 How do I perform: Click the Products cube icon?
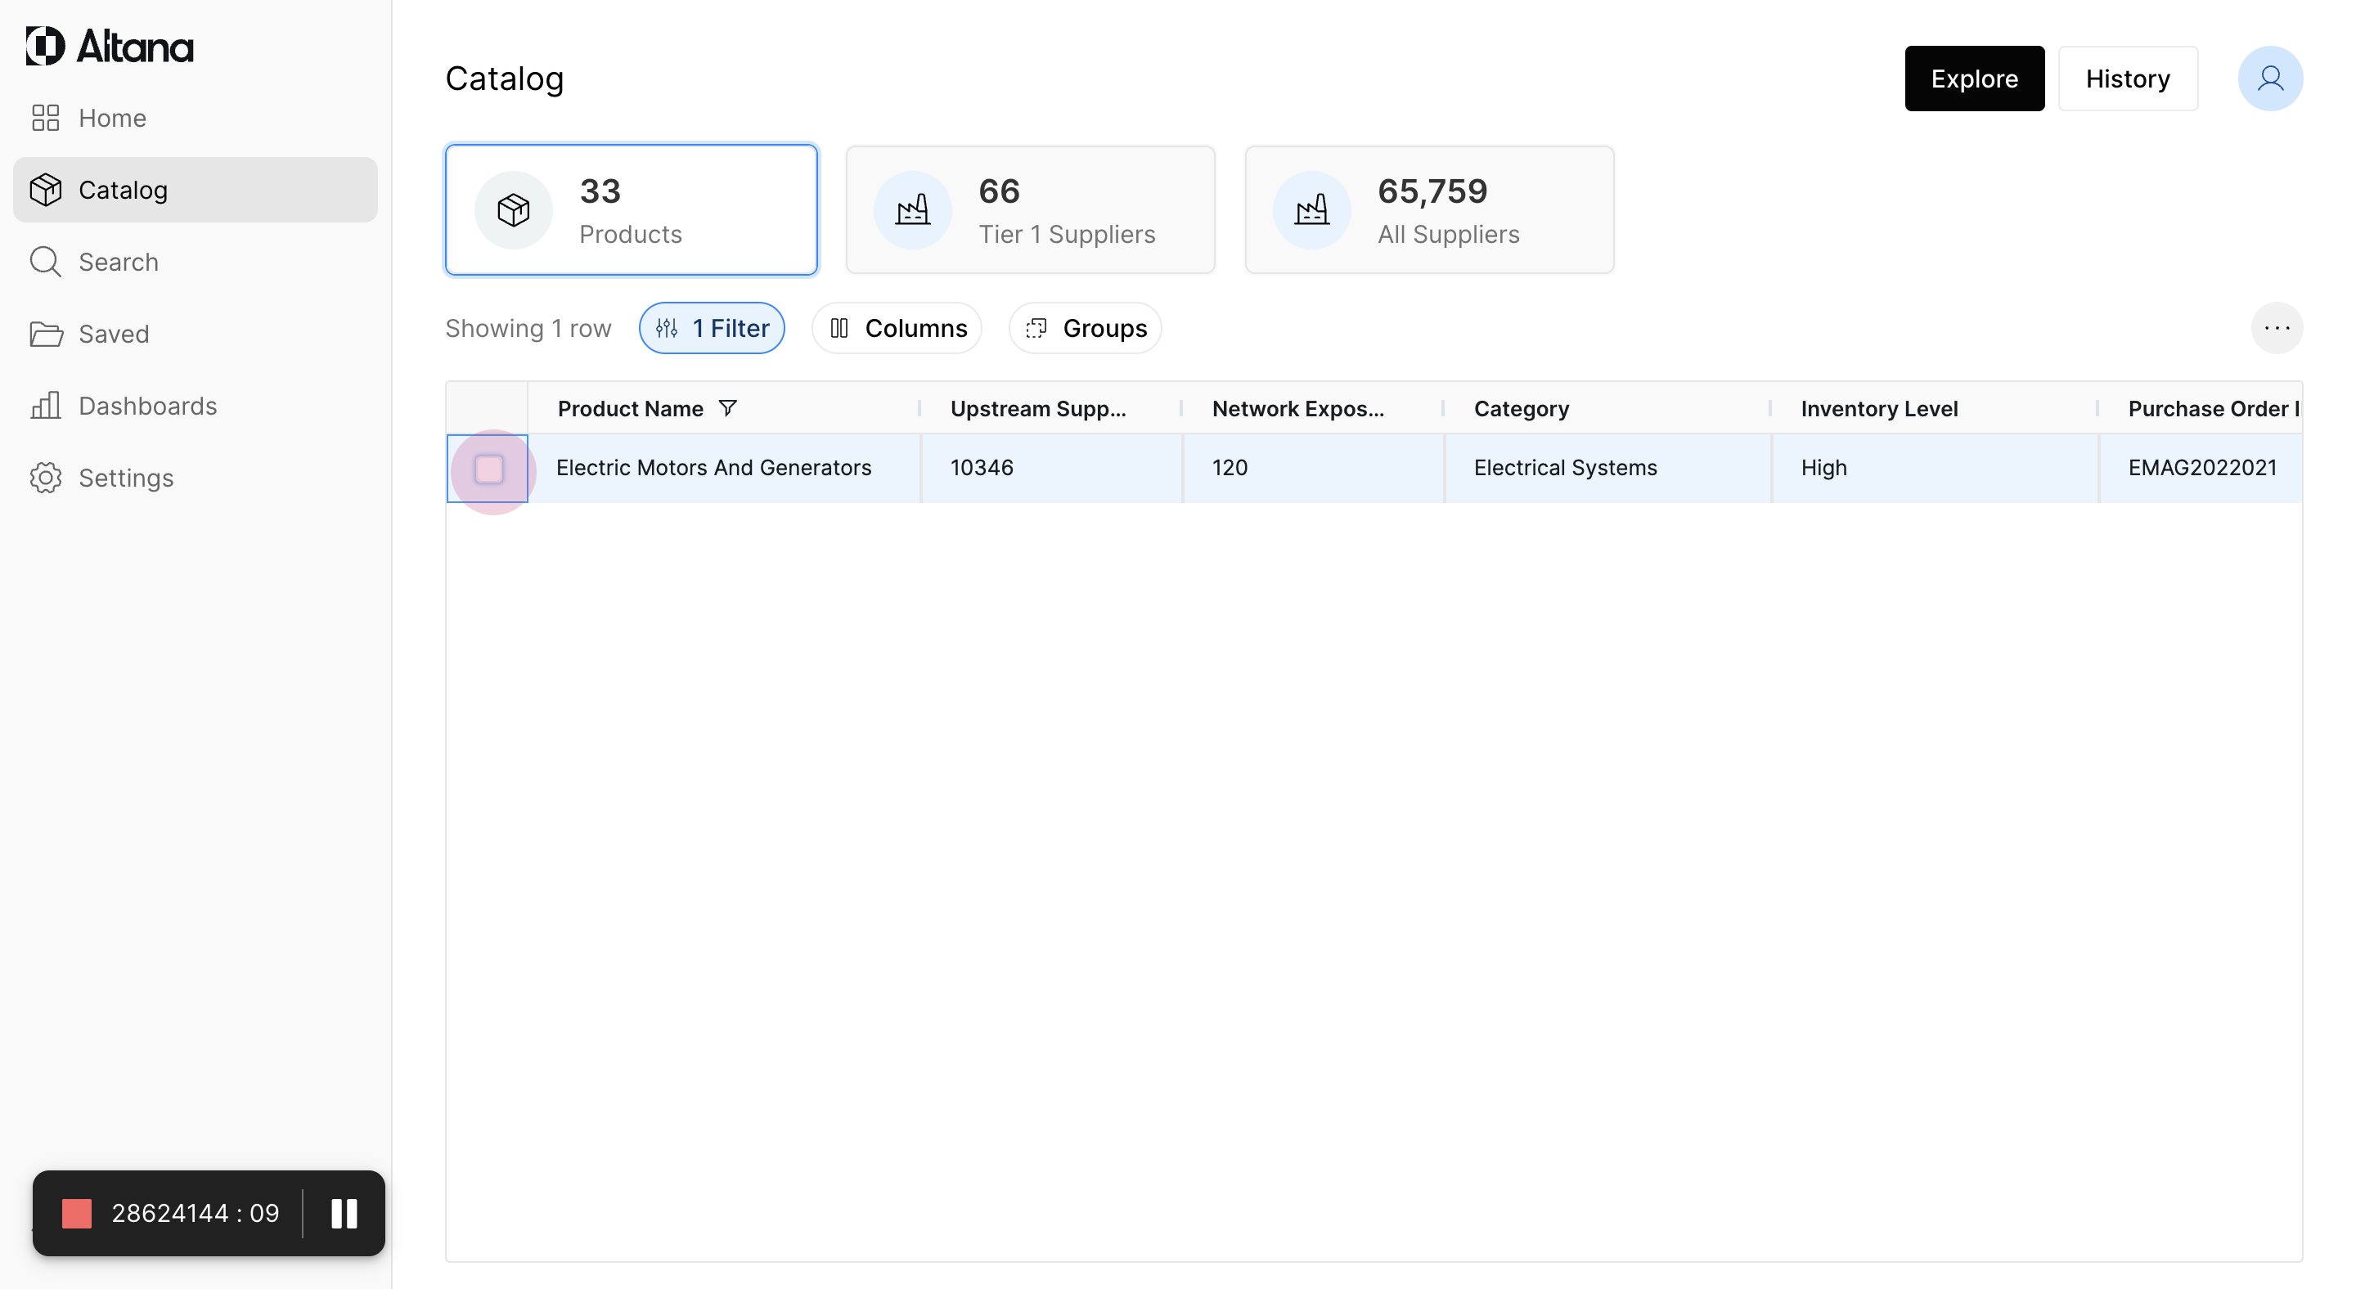[x=513, y=210]
